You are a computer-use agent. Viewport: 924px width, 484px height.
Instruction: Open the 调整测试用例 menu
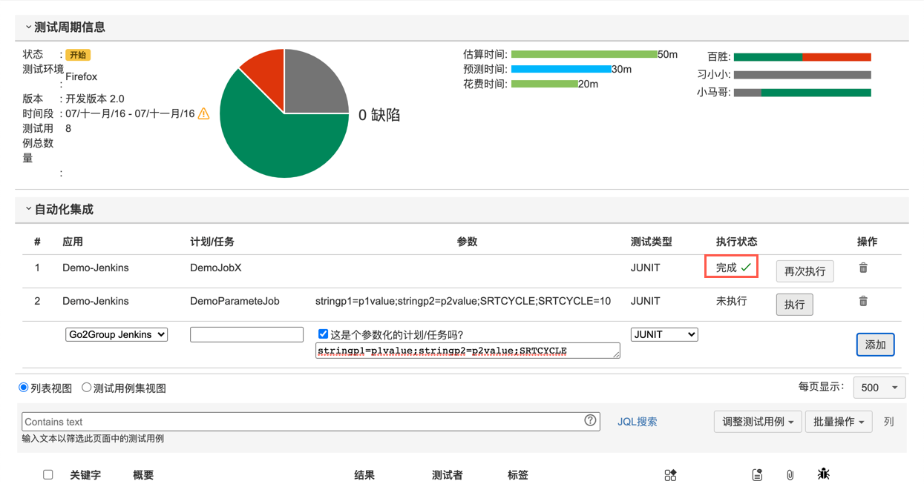click(x=757, y=422)
